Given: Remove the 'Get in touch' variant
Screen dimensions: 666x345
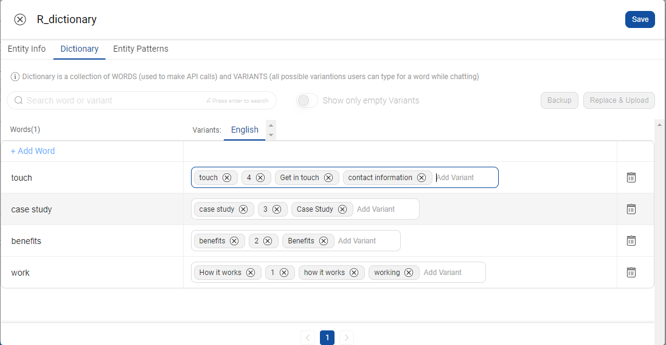Looking at the screenshot, I should 328,178.
